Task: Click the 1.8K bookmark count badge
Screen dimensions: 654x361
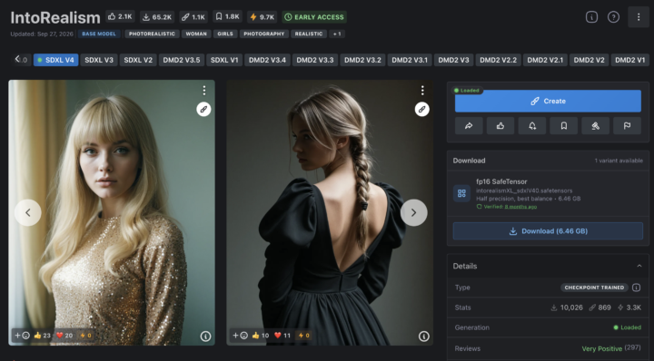Action: pyautogui.click(x=228, y=16)
